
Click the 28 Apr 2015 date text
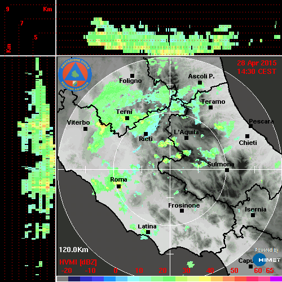point(257,63)
